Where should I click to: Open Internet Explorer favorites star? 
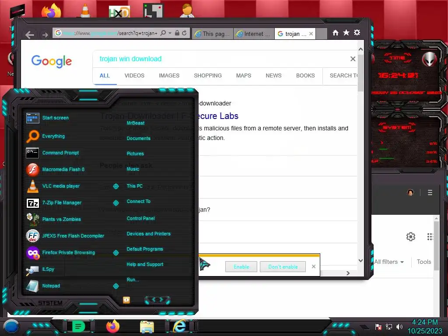pyautogui.click(x=346, y=32)
